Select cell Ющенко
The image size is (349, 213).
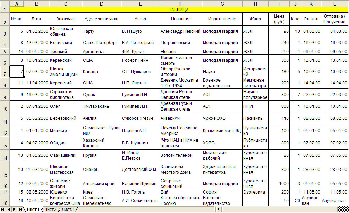point(65,192)
